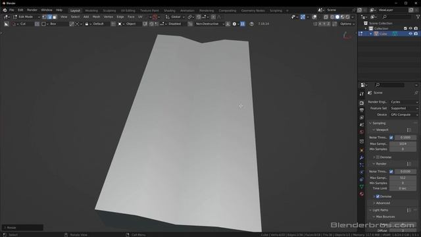Select Scene Collection in outliner

(x=380, y=24)
